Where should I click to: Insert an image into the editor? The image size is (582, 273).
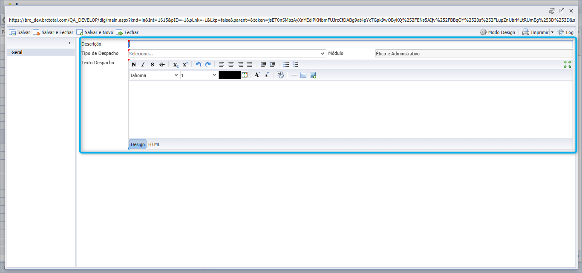313,75
